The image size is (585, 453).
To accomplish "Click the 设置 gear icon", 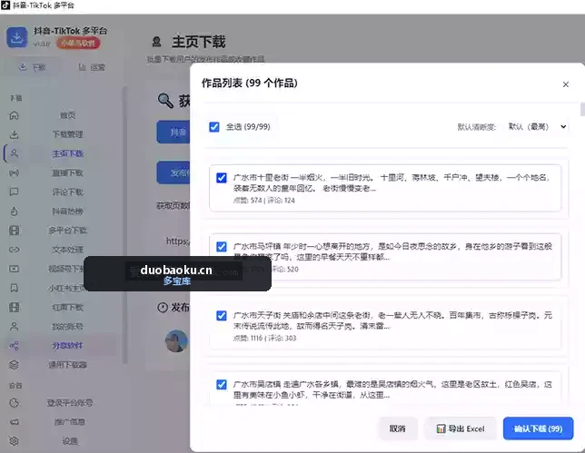I will 15,441.
